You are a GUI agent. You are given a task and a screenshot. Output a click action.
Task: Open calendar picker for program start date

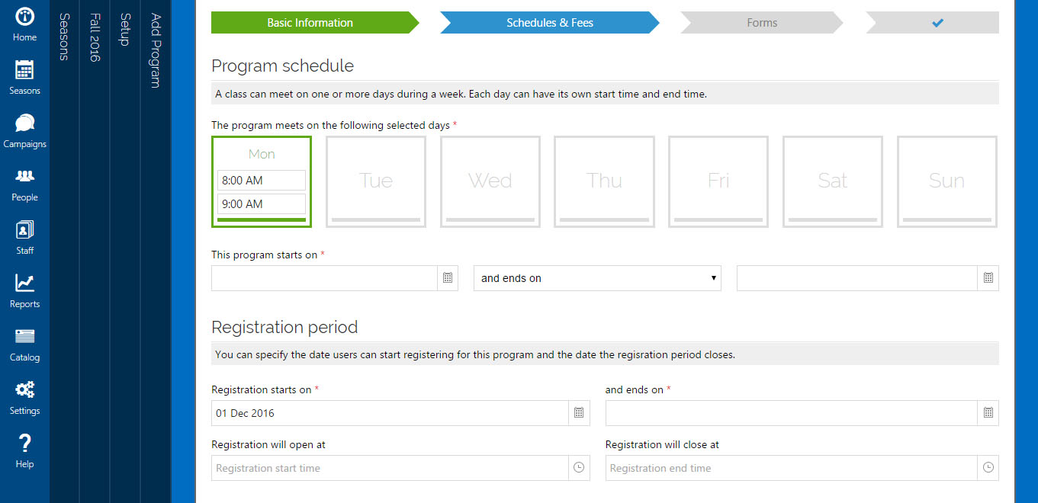(448, 278)
